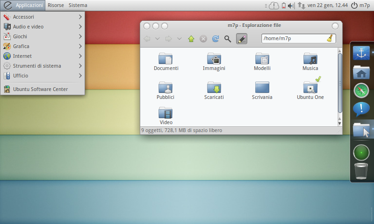Select the Modelli folder

(262, 62)
